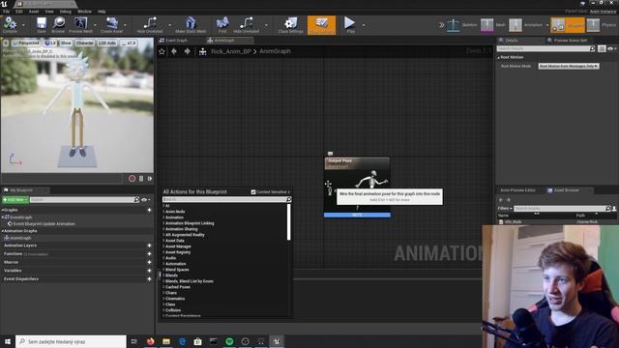Click the view options eye in Details
The image size is (619, 348).
pyautogui.click(x=611, y=48)
